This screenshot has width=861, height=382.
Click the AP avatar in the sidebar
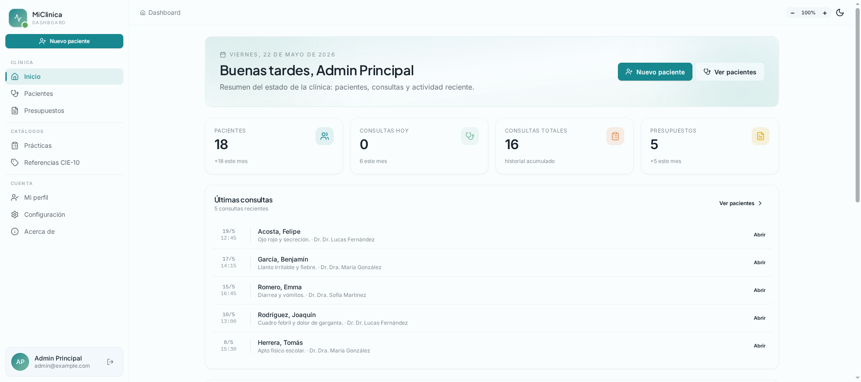[x=20, y=362]
